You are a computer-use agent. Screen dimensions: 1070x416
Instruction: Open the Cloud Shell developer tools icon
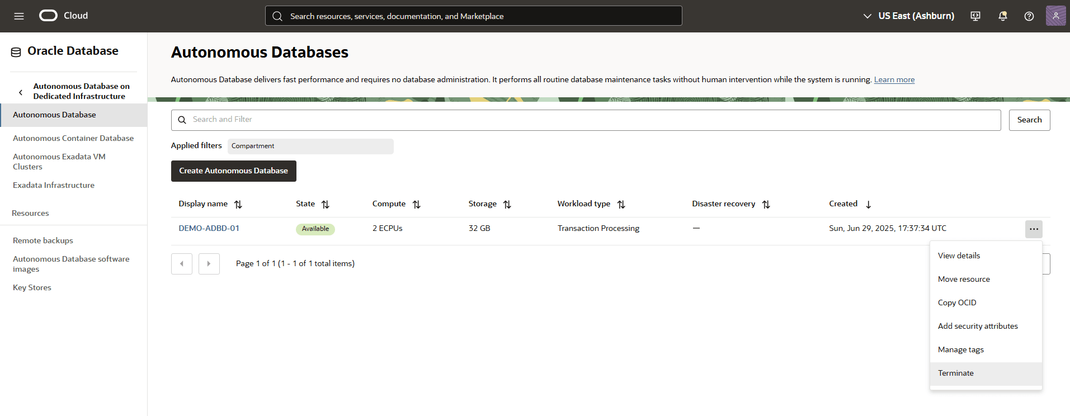tap(975, 16)
